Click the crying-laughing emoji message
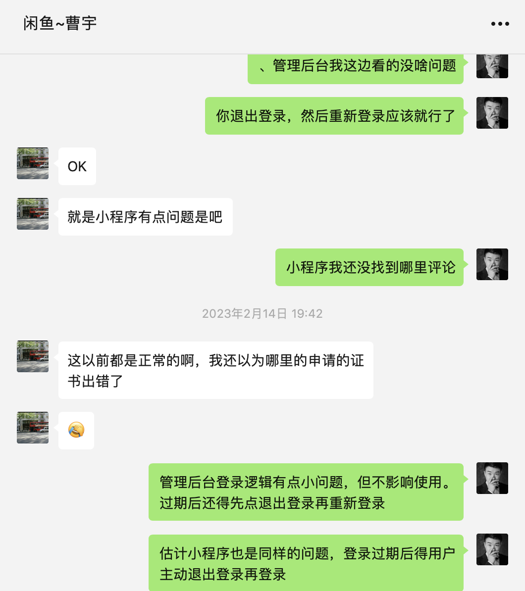The width and height of the screenshot is (525, 591). point(76,431)
